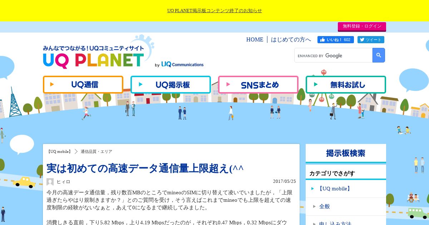This screenshot has width=429, height=225.
Task: Click the post date 2017/05/25
Action: [285, 181]
